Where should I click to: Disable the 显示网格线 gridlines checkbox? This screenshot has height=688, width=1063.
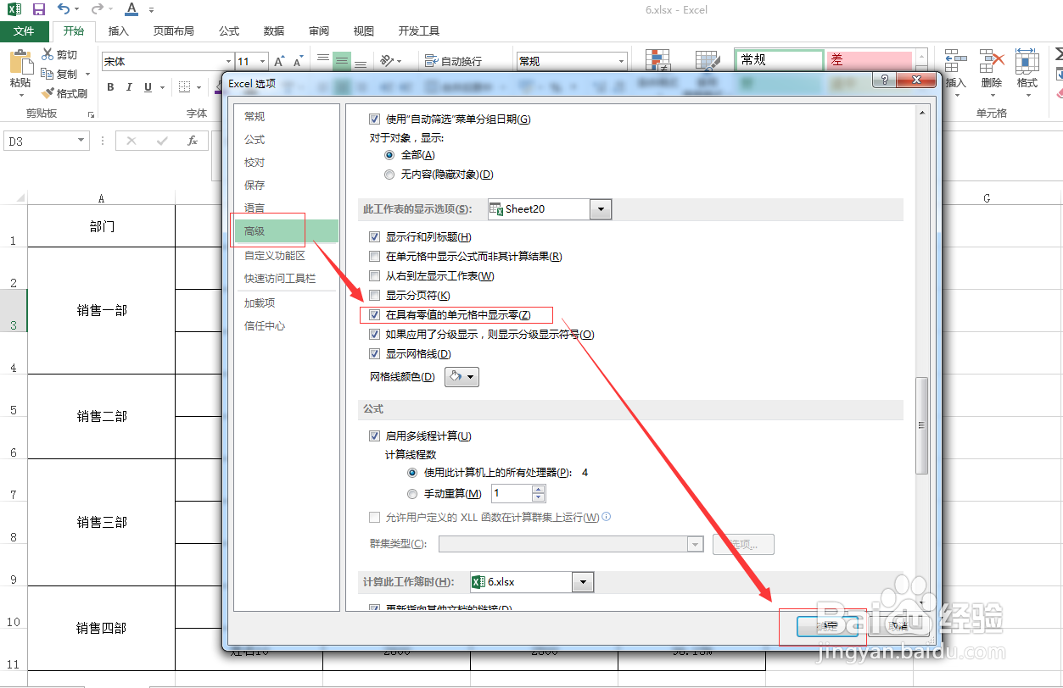(374, 353)
